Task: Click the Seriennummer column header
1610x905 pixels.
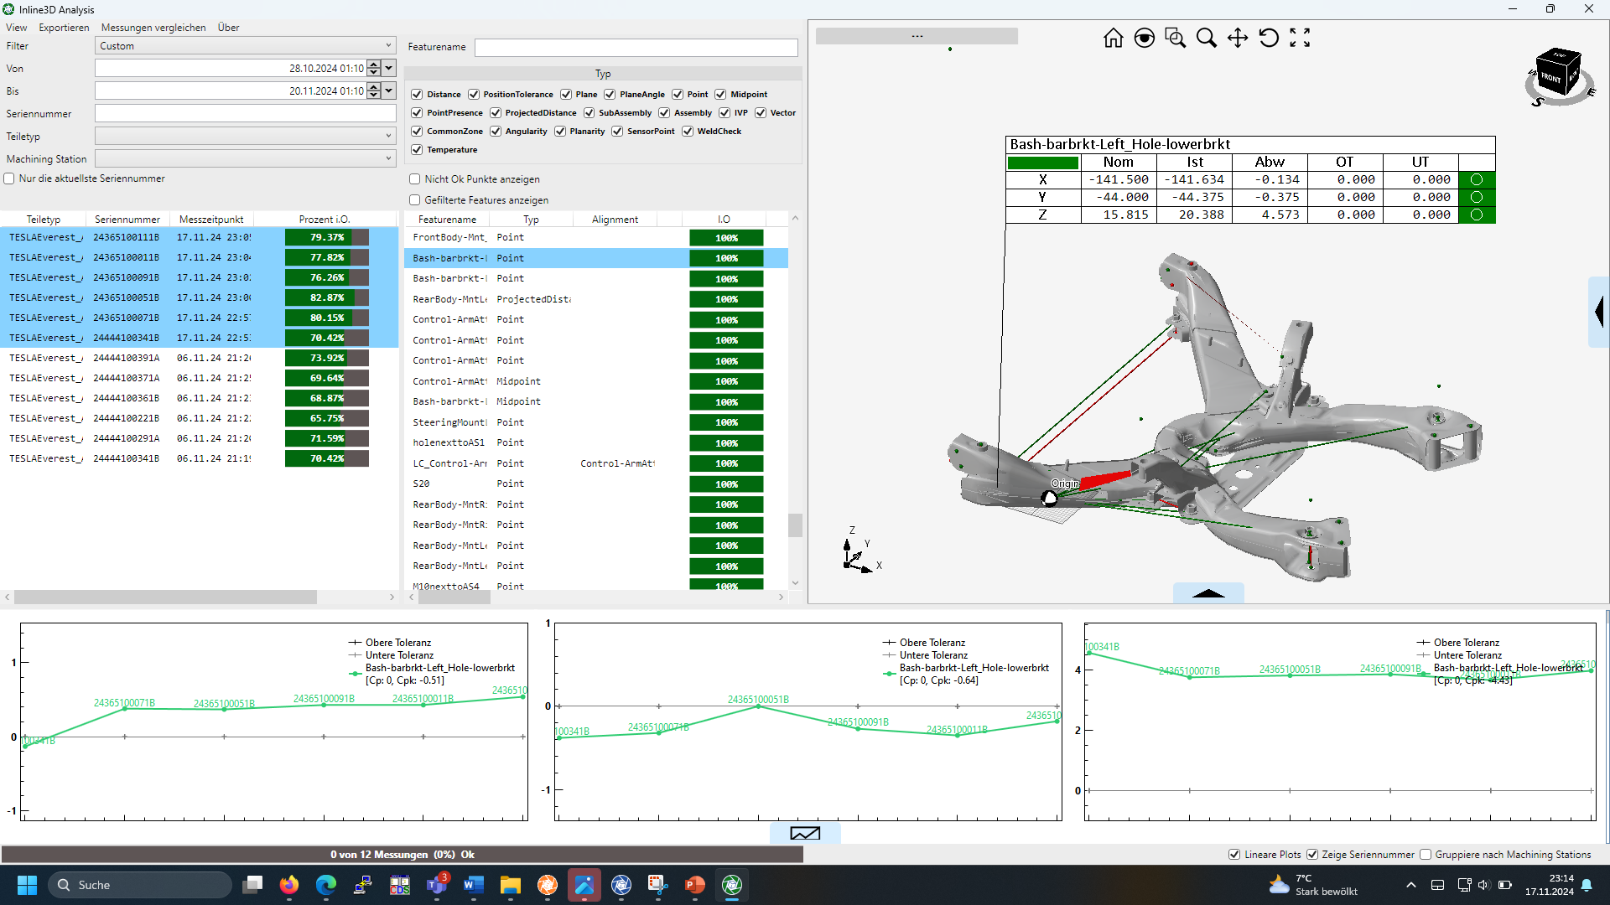Action: click(127, 220)
